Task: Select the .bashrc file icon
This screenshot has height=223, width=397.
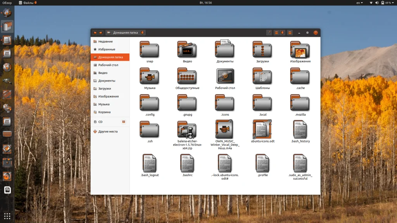Action: [187, 163]
